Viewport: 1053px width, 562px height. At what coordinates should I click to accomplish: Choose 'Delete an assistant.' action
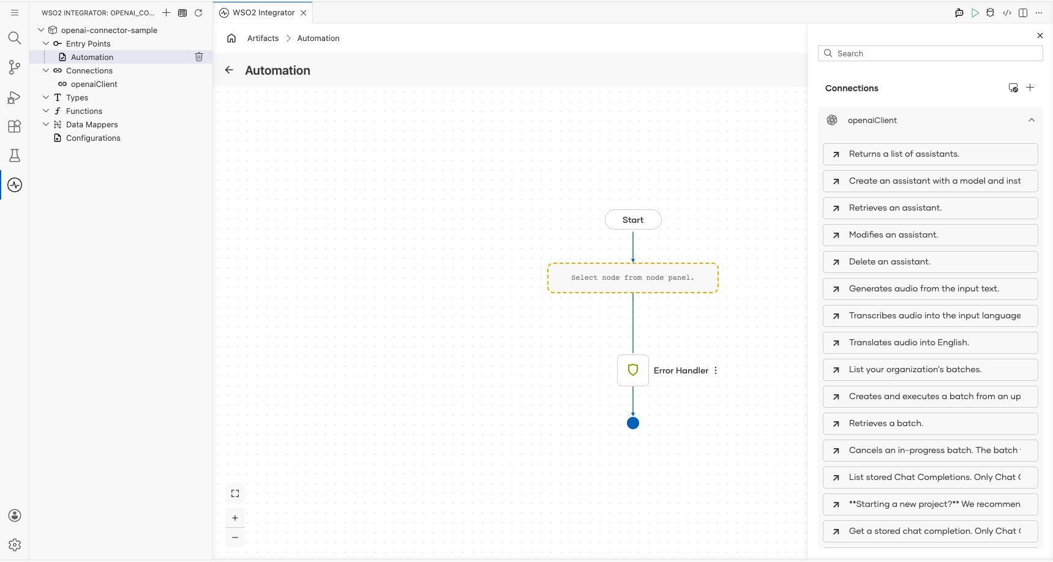pos(931,262)
